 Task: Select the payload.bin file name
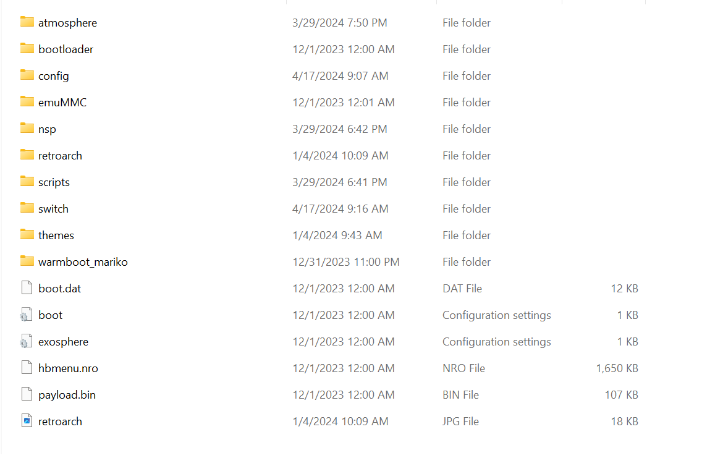pyautogui.click(x=67, y=395)
